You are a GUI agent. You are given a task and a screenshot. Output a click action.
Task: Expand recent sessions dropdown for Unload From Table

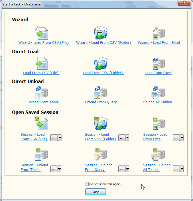click(59, 169)
